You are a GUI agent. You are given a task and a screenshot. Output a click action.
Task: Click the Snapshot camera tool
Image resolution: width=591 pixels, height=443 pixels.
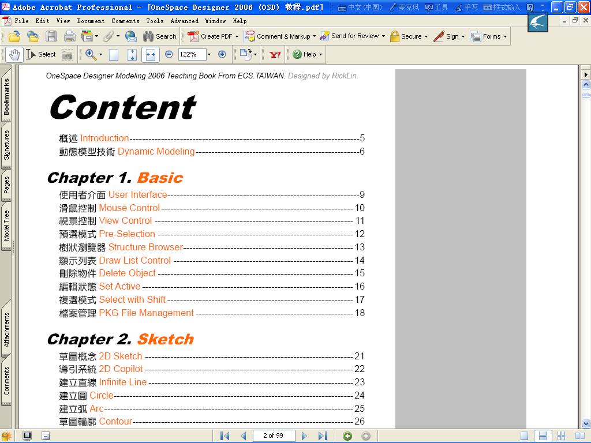(68, 55)
